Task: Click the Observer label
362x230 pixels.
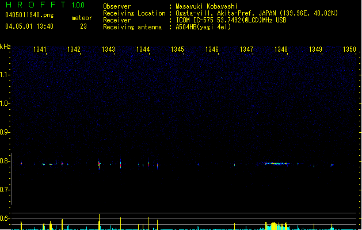Action: [117, 6]
